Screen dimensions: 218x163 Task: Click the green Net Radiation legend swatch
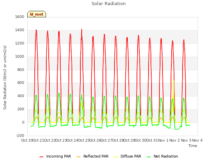click(149, 157)
